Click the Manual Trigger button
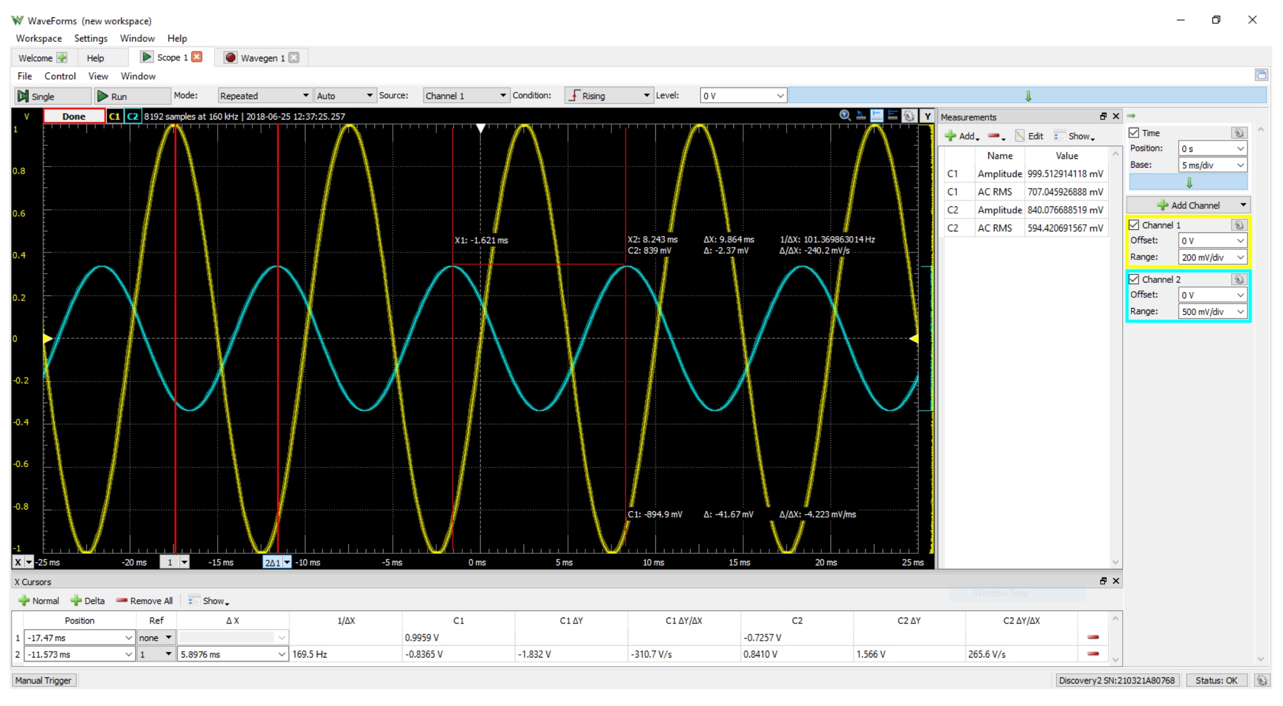The image size is (1283, 706). pyautogui.click(x=43, y=680)
